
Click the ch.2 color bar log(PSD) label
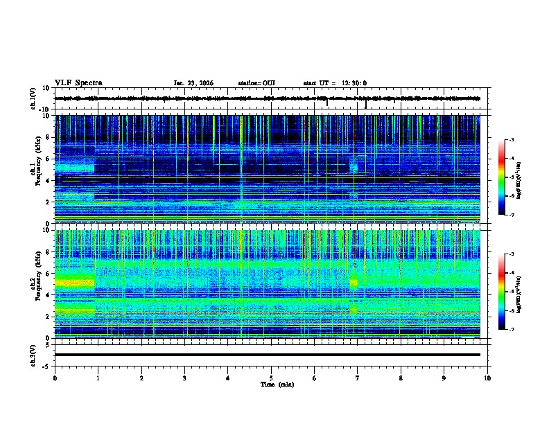pos(519,294)
